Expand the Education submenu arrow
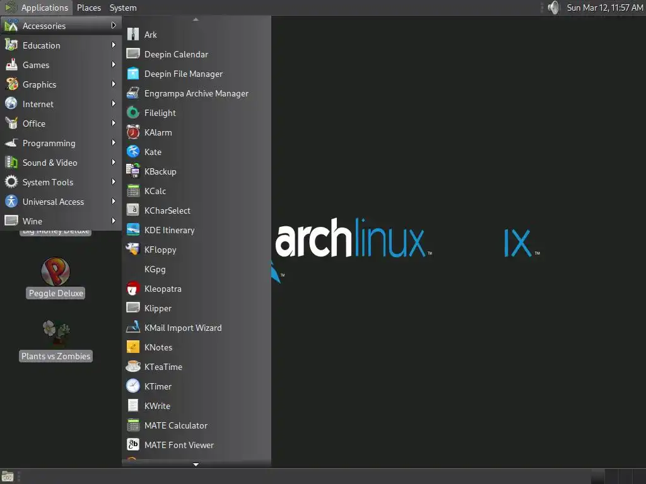Image resolution: width=646 pixels, height=484 pixels. [x=114, y=45]
